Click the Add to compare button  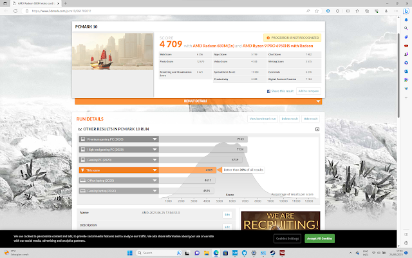308,91
